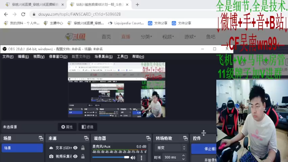Mute the 麦克风/Aux audio

133,158
